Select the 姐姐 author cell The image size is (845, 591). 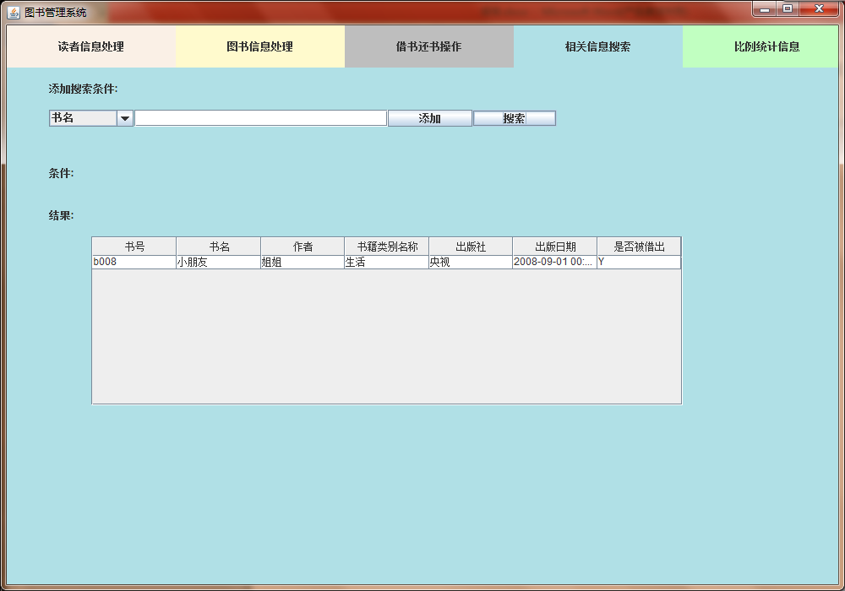coord(303,262)
